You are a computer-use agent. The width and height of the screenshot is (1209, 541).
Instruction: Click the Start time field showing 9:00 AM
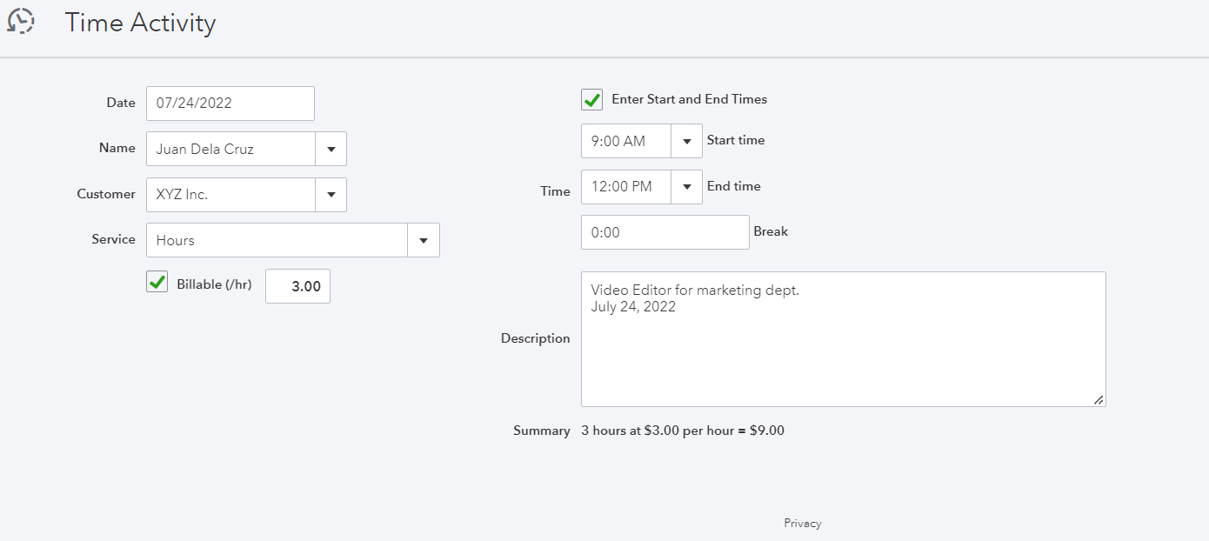[x=625, y=141]
